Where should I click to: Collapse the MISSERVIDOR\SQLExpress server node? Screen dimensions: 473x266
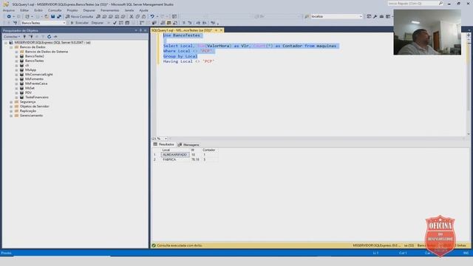[x=6, y=43]
